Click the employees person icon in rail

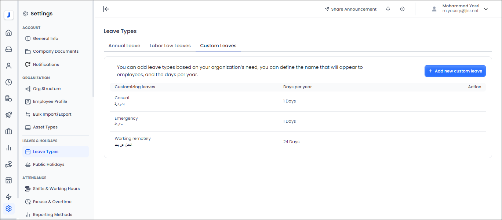[x=9, y=66]
